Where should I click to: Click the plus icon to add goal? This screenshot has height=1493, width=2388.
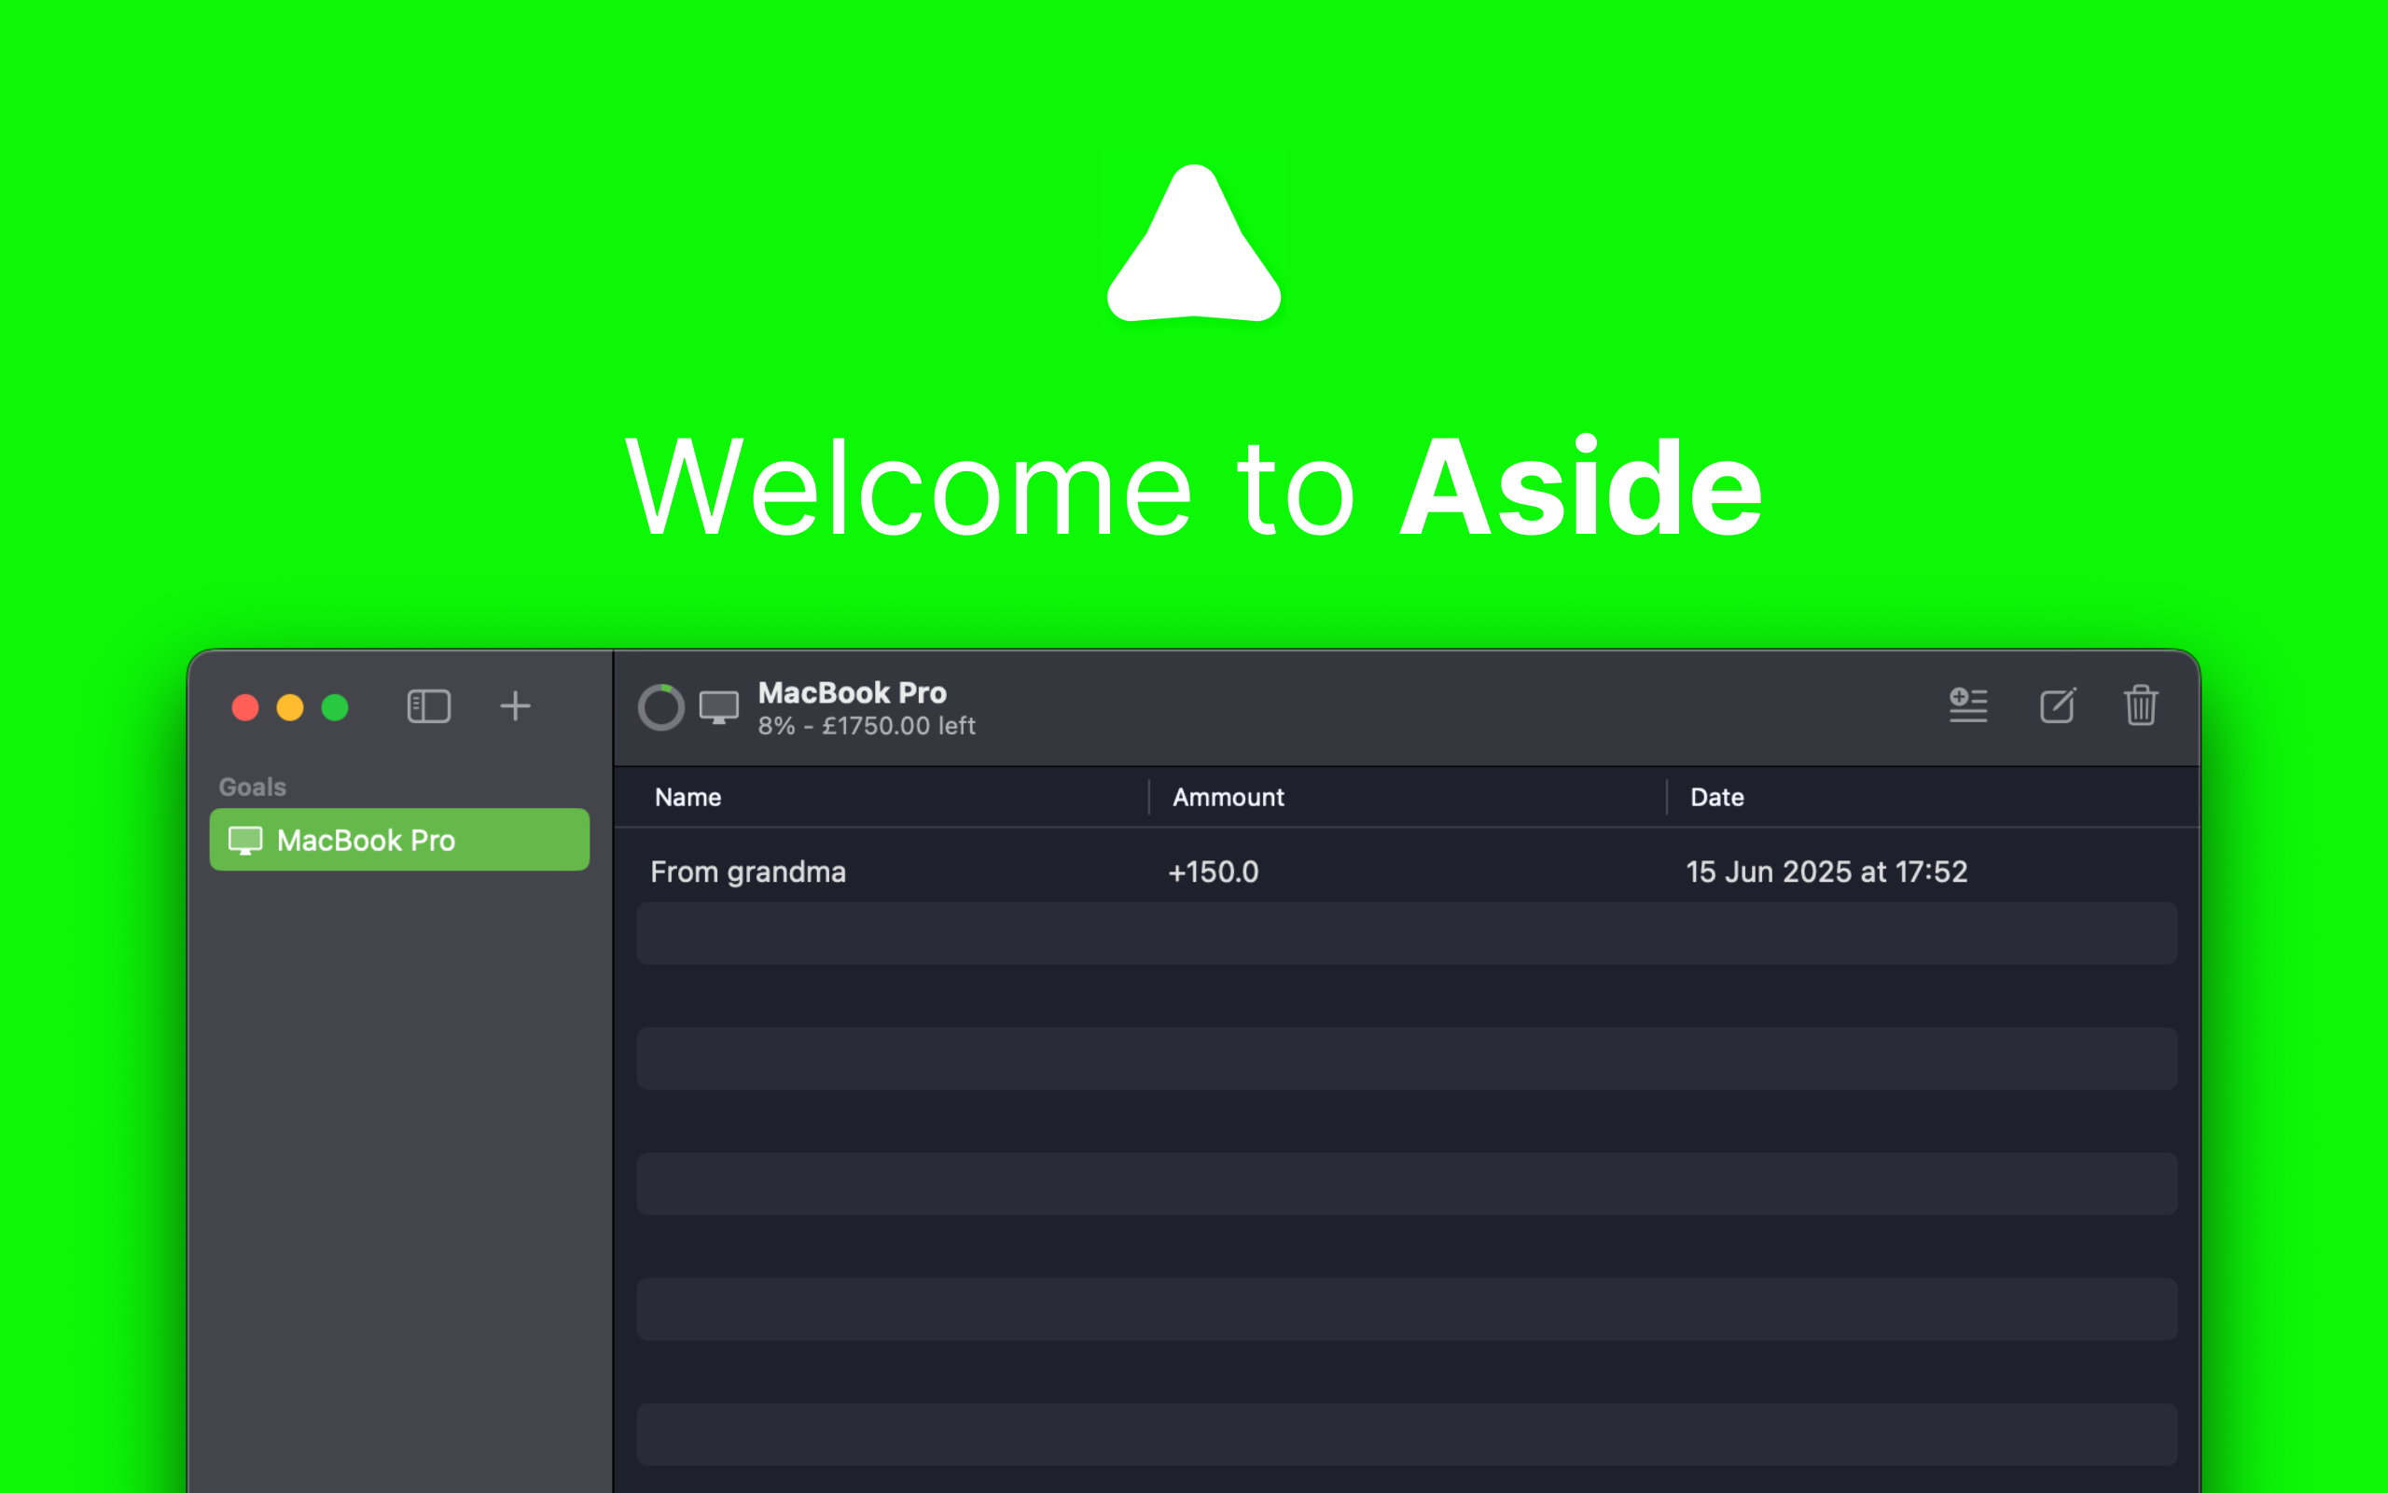pos(515,706)
